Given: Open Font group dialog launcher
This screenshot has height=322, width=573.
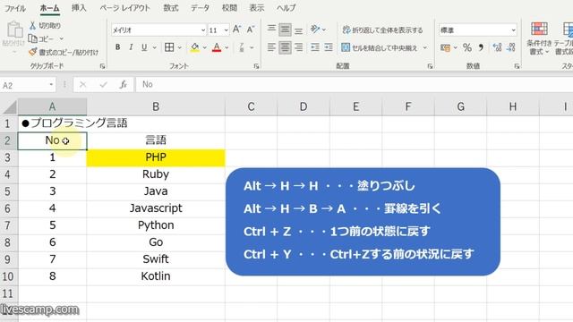Looking at the screenshot, I should pyautogui.click(x=256, y=66).
